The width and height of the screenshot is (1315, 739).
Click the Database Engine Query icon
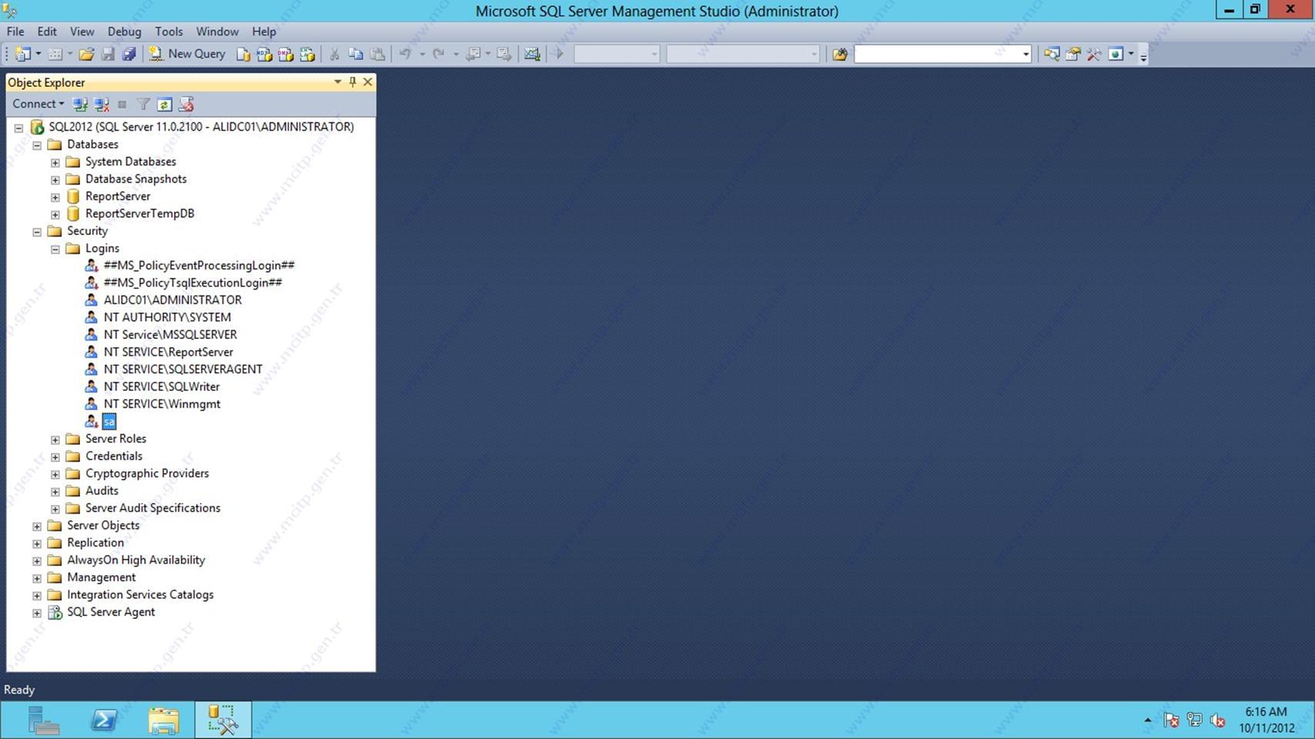pyautogui.click(x=243, y=54)
